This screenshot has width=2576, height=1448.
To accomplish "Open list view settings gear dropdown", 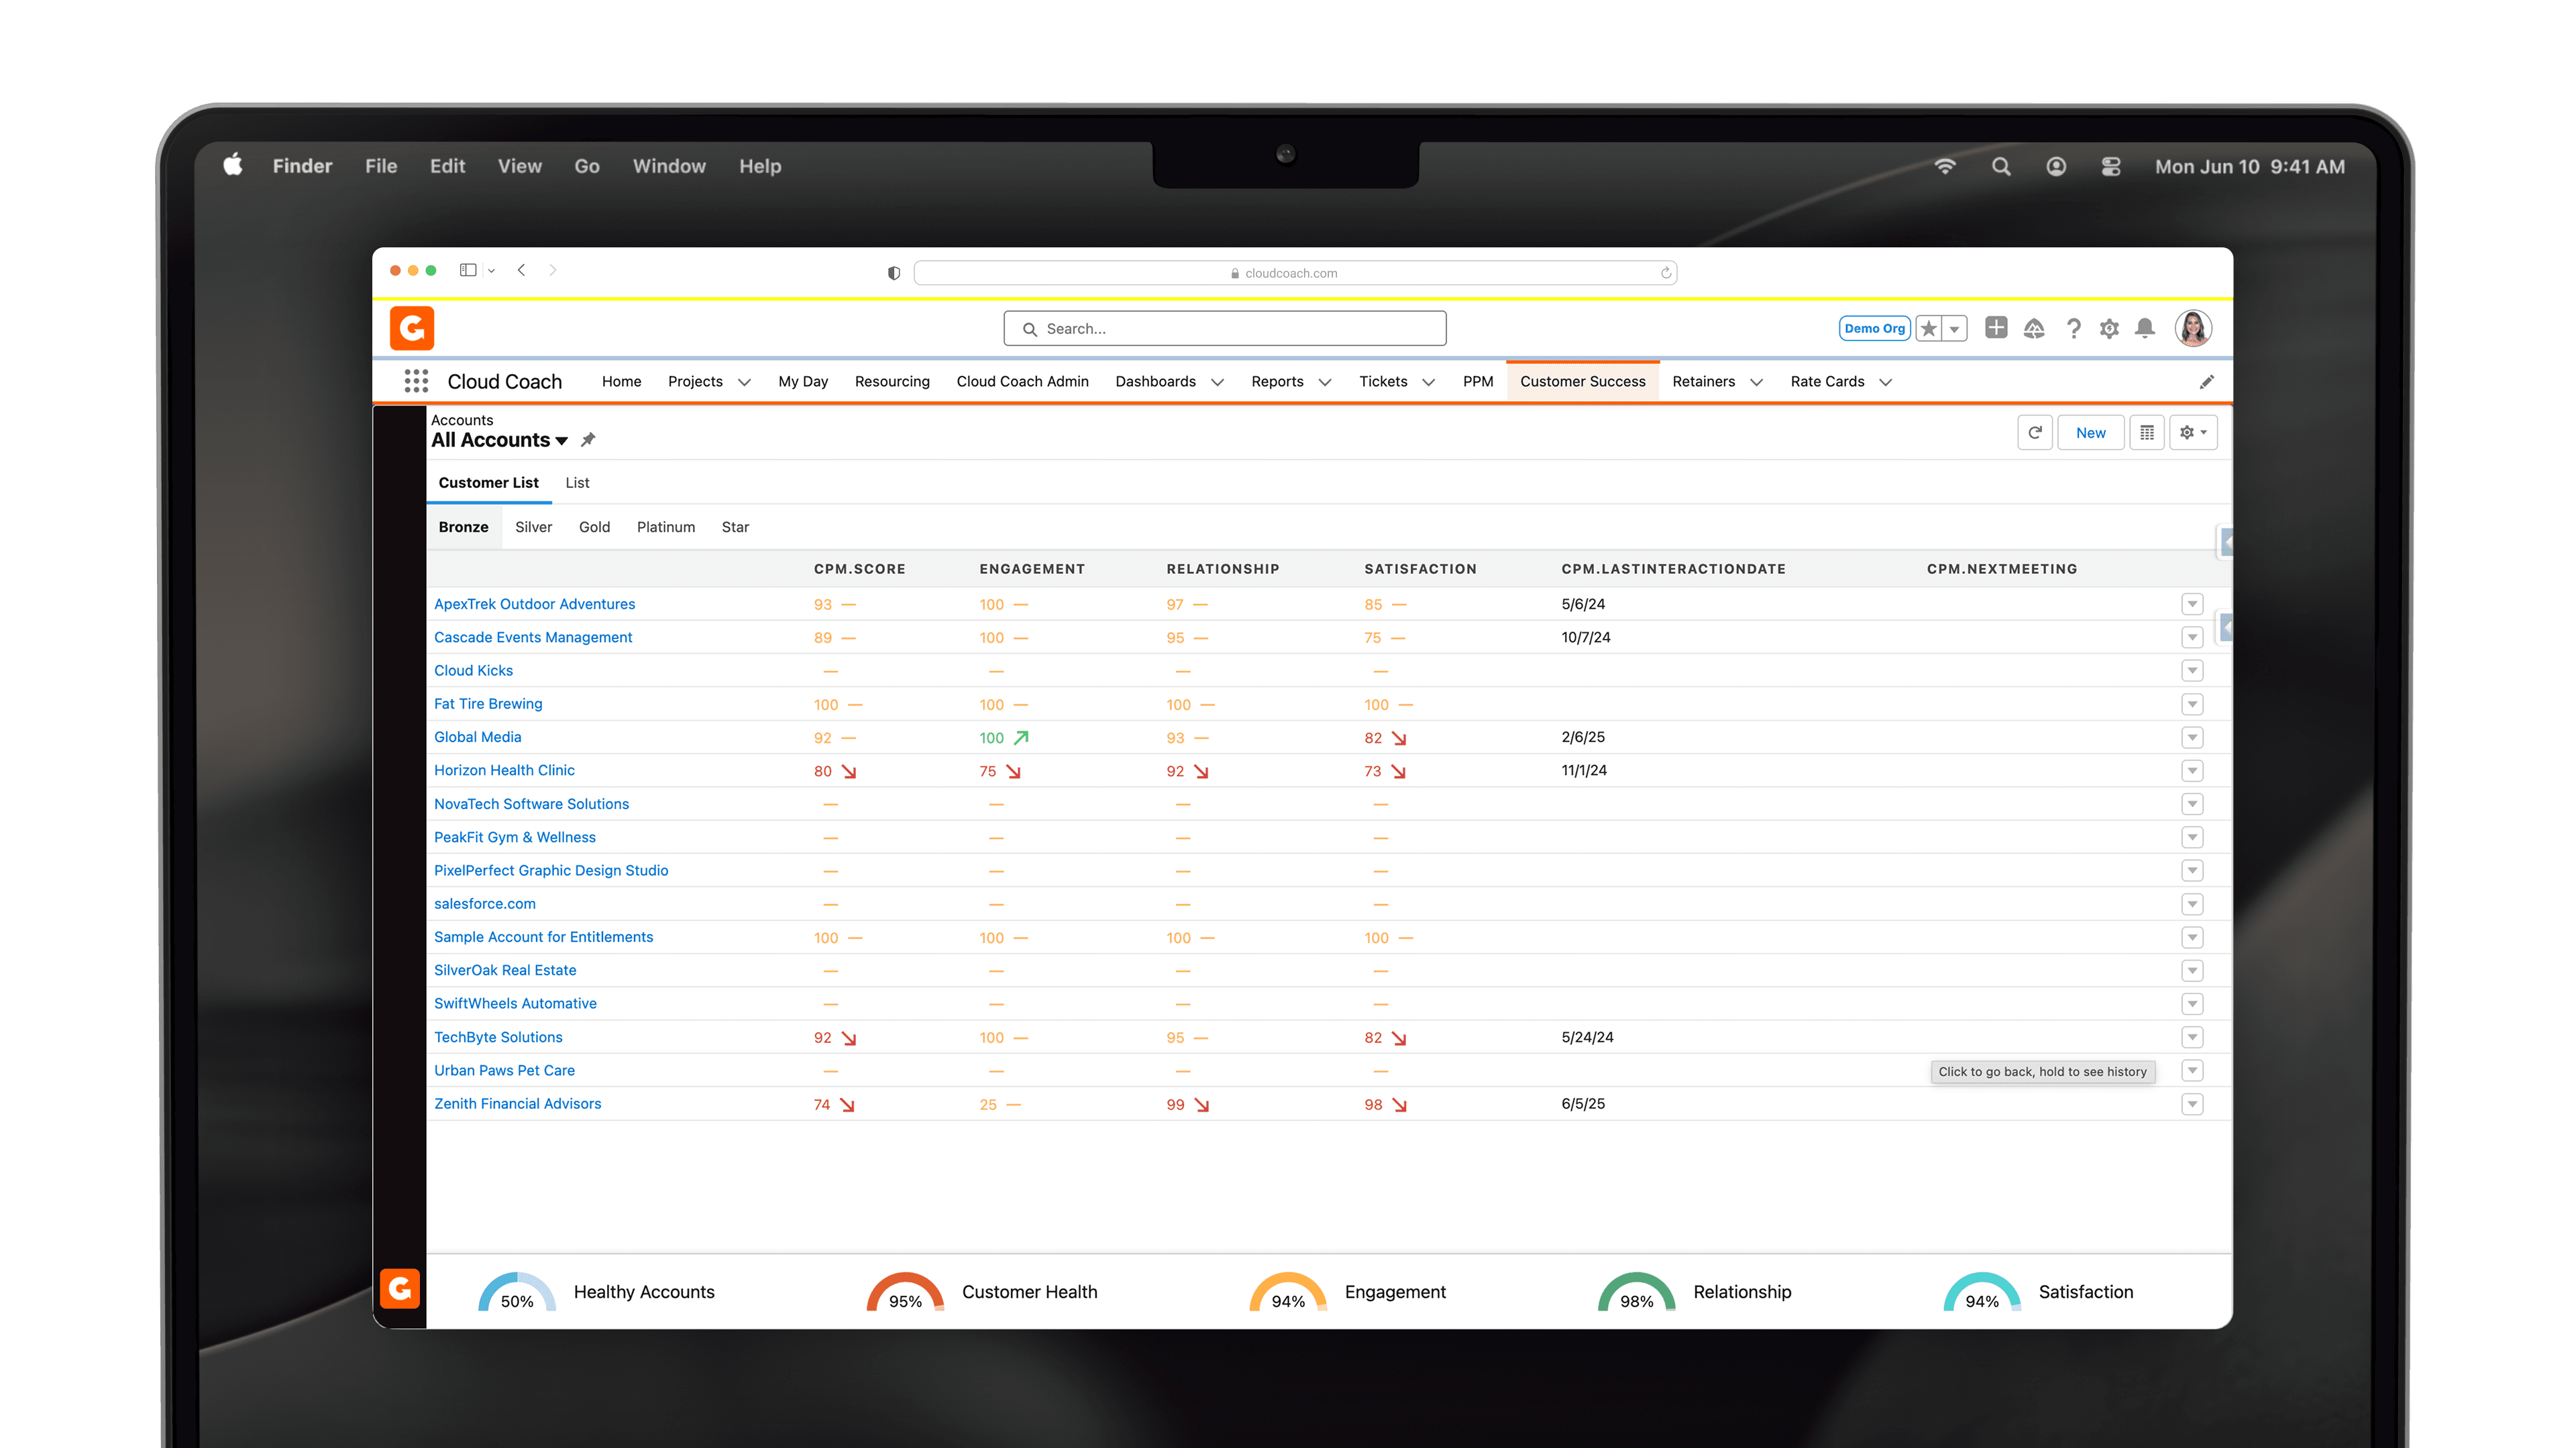I will pyautogui.click(x=2194, y=432).
